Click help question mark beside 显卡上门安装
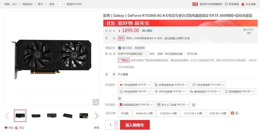 coord(193,105)
